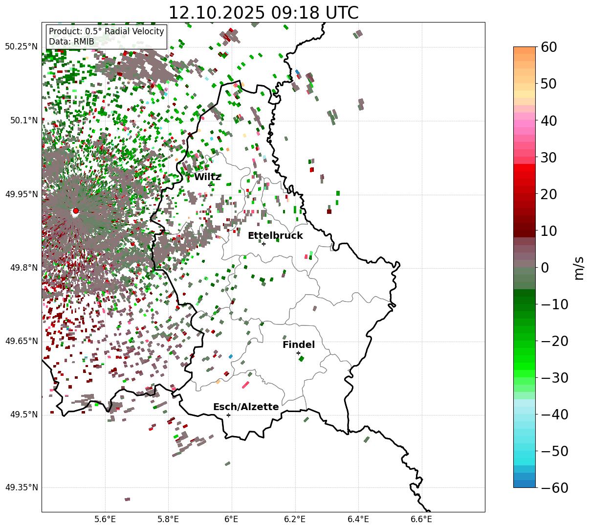Click the 49.35°N latitude label
The height and width of the screenshot is (529, 590).
coord(22,487)
